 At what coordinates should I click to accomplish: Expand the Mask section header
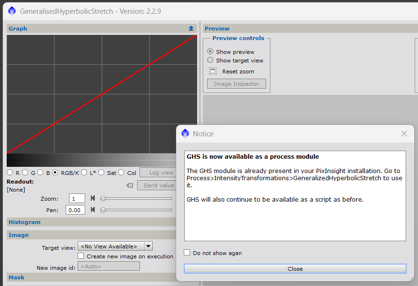click(x=91, y=277)
